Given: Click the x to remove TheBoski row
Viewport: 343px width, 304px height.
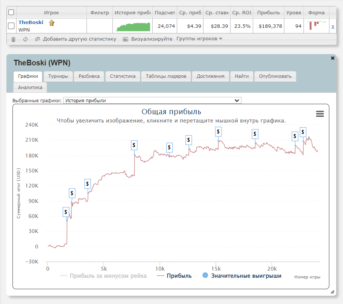Looking at the screenshot, I should coord(332,26).
